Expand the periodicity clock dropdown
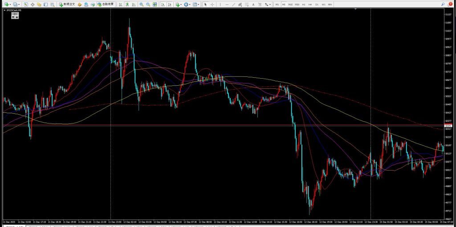 click(x=190, y=4)
